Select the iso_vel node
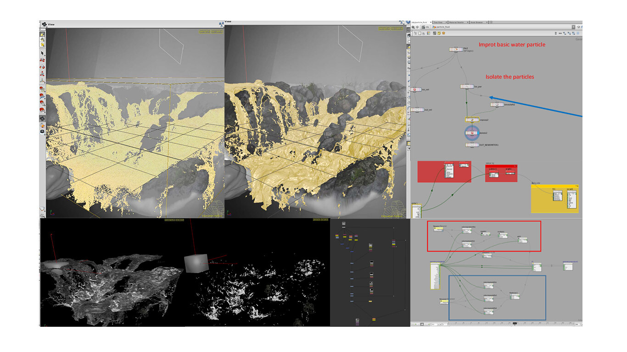This screenshot has height=352, width=627. 416,89
